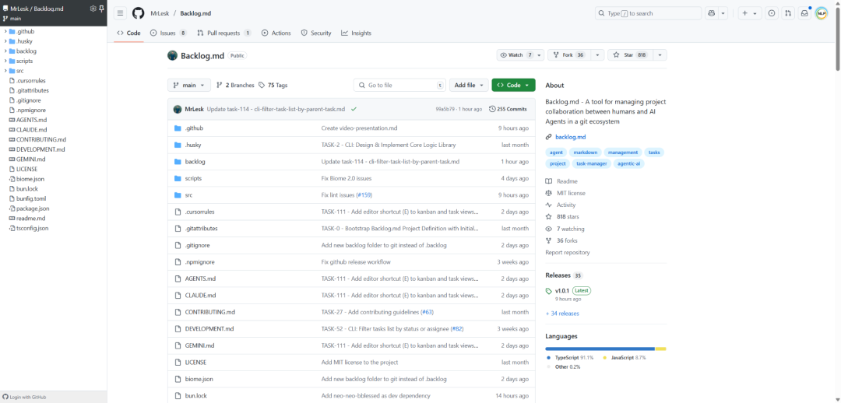Open CONTRIBUTING.md in the file list
This screenshot has width=841, height=403.
[210, 312]
